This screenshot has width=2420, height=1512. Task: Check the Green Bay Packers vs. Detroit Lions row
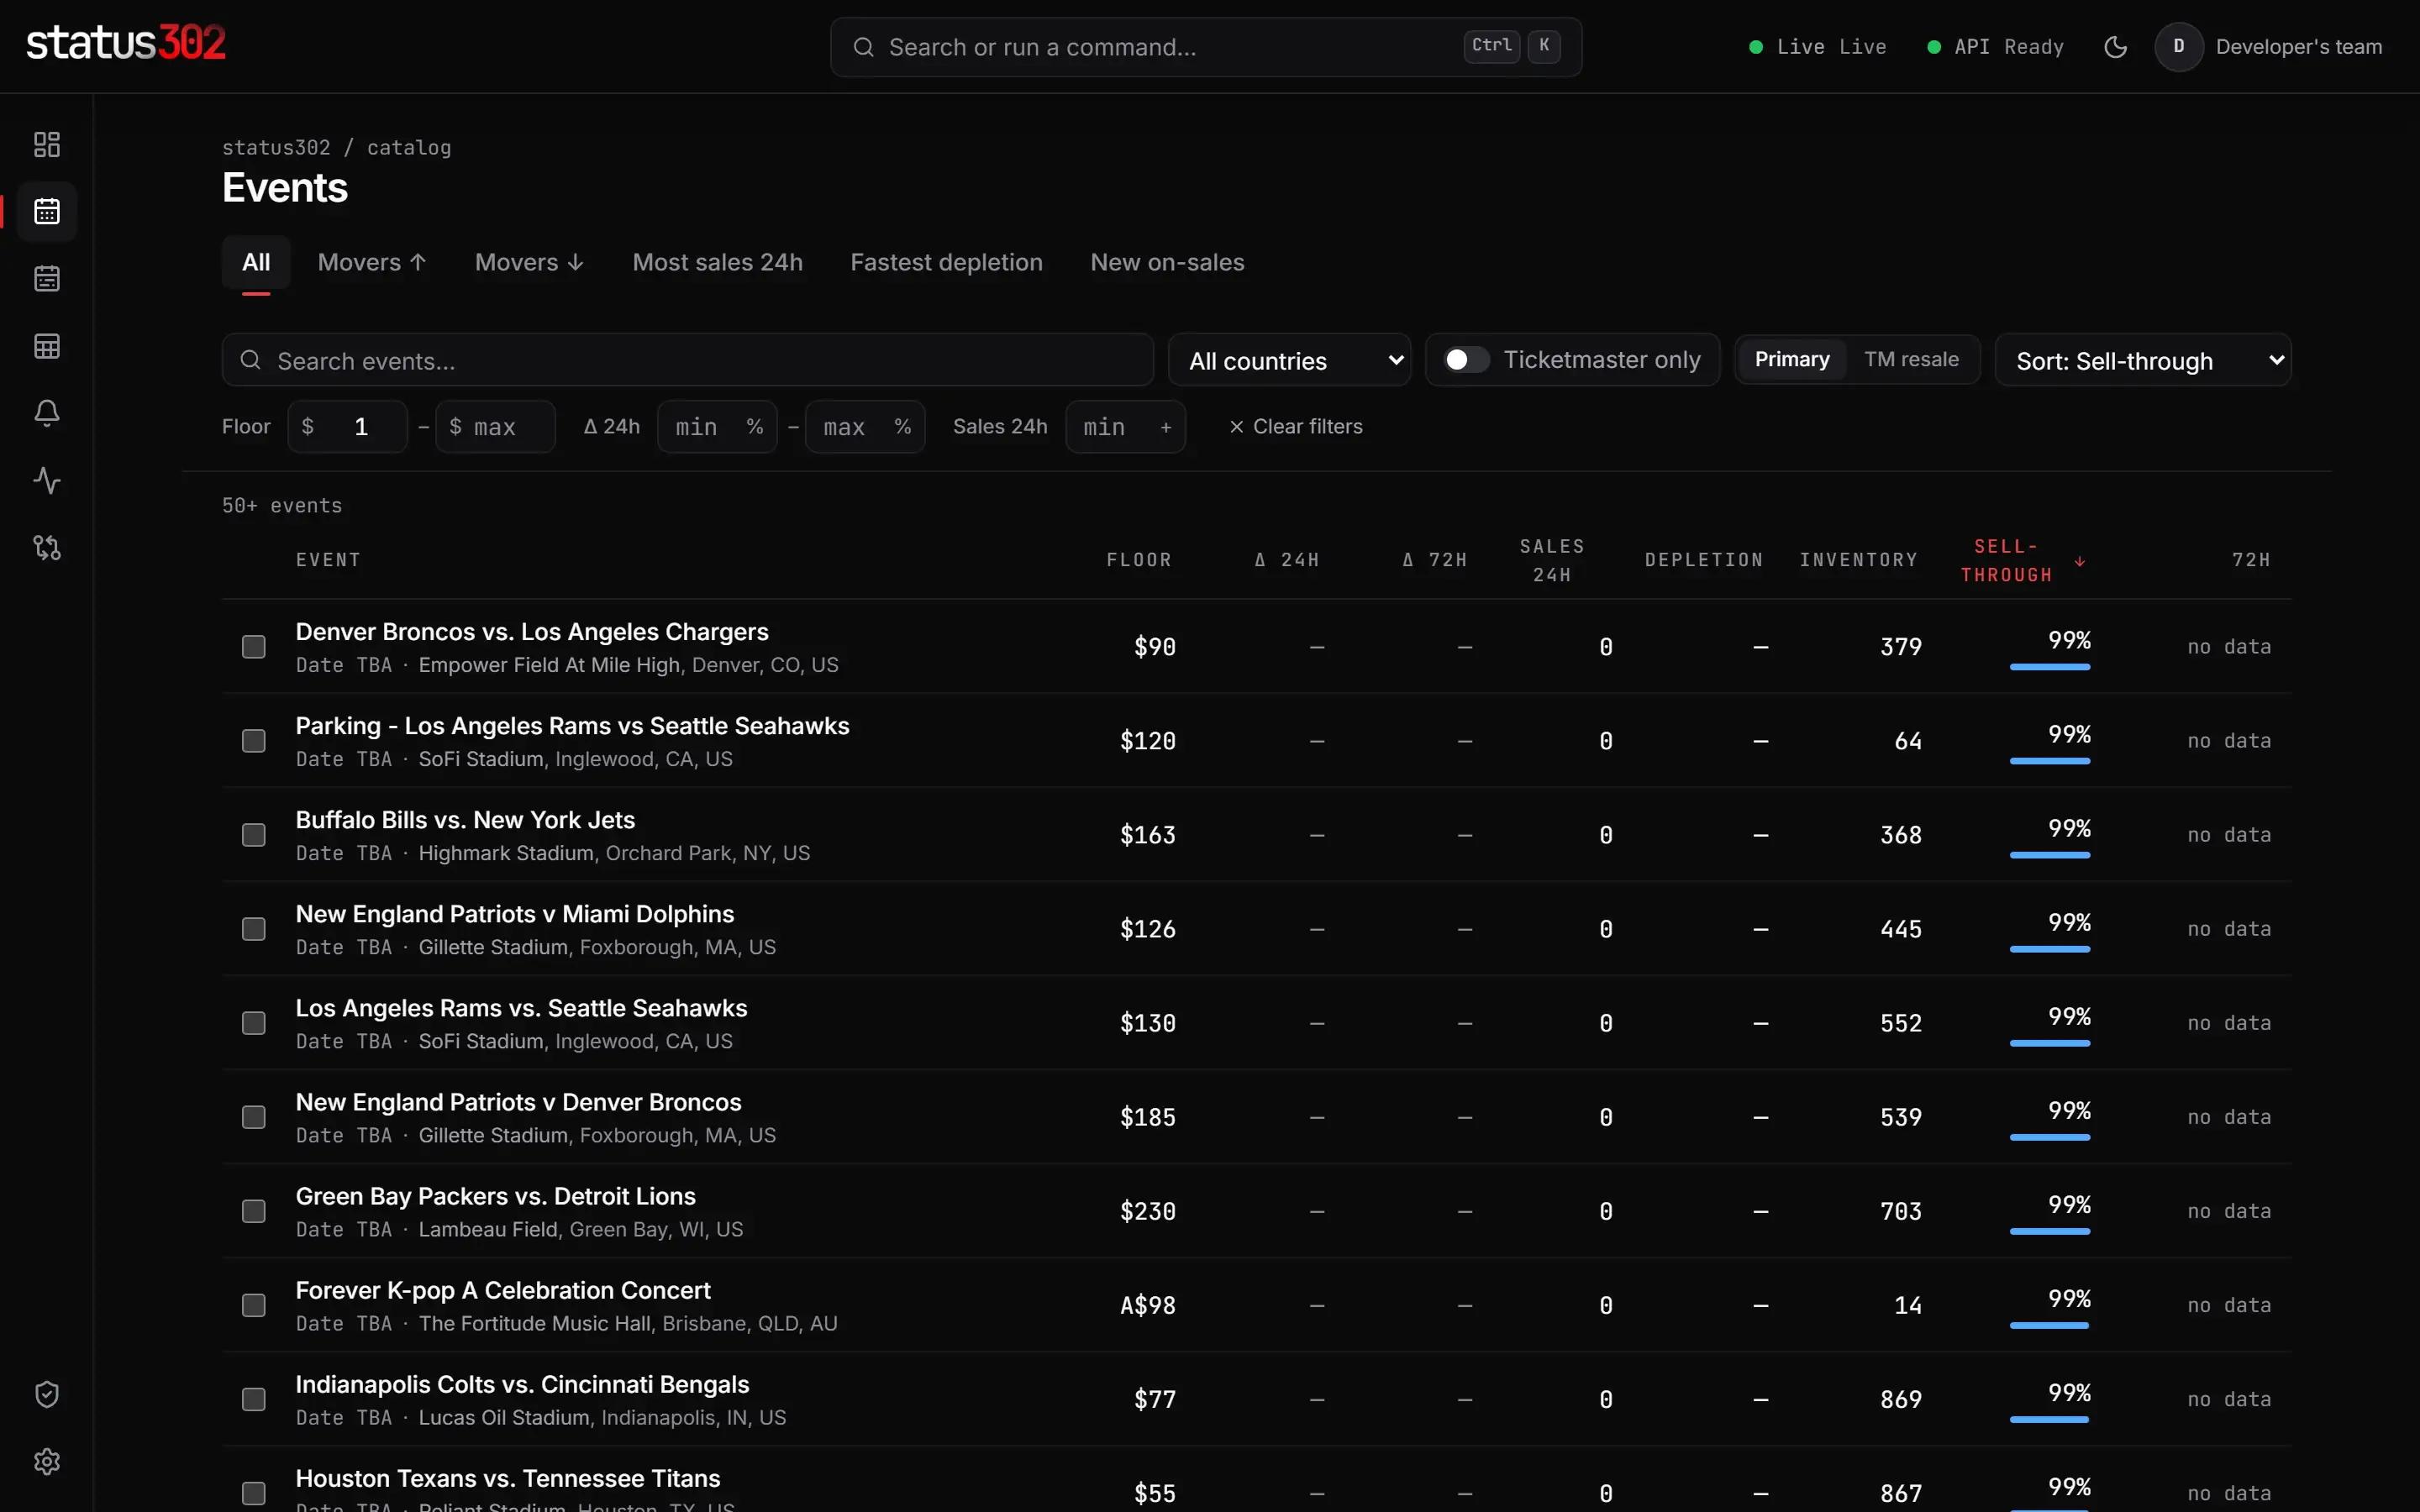pyautogui.click(x=254, y=1211)
